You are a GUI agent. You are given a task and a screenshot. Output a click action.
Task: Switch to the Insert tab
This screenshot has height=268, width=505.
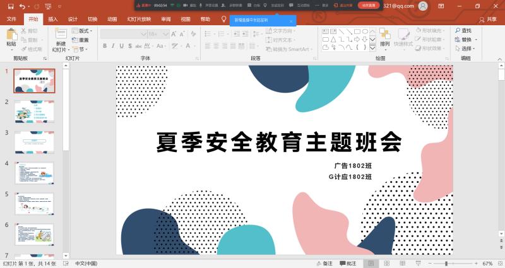tap(53, 20)
